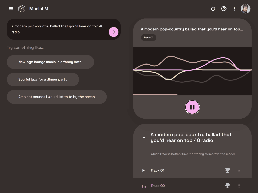This screenshot has height=193, width=258.
Task: Award a trophy to Track 02
Action: pos(227,186)
